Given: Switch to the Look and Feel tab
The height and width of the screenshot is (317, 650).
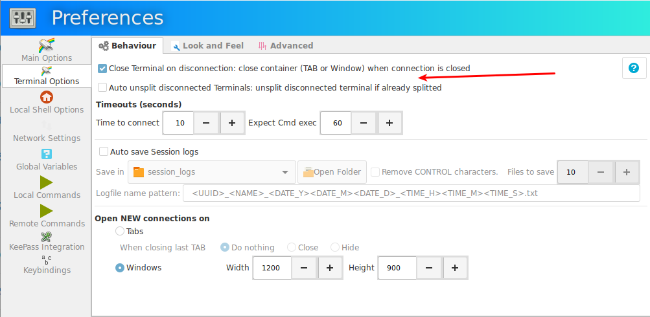Looking at the screenshot, I should pos(208,45).
